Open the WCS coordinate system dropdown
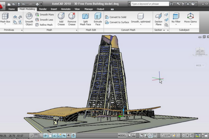 pos(203,65)
